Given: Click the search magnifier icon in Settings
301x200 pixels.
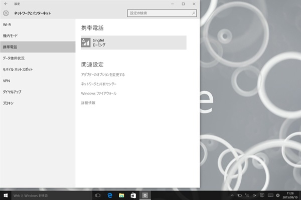Looking at the screenshot, I should 194,13.
